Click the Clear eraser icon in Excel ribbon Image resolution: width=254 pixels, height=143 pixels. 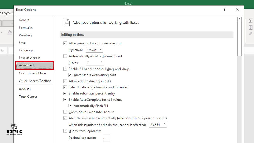[251, 33]
